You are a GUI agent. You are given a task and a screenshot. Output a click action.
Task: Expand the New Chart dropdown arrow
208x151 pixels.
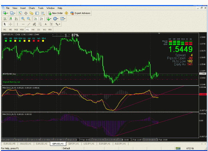(8, 13)
